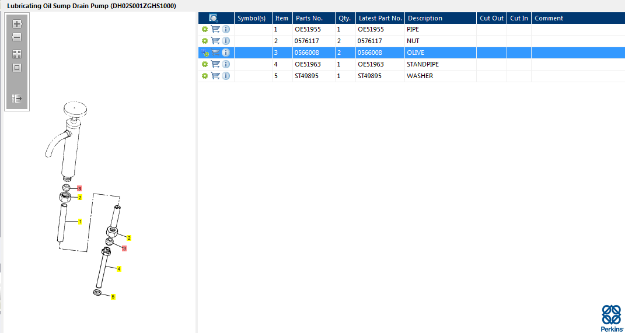The height and width of the screenshot is (333, 625).
Task: Select callout 3 by olive above standpipe 4
Action: pyautogui.click(x=124, y=248)
